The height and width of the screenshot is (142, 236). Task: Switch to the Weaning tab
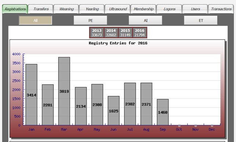pyautogui.click(x=66, y=9)
